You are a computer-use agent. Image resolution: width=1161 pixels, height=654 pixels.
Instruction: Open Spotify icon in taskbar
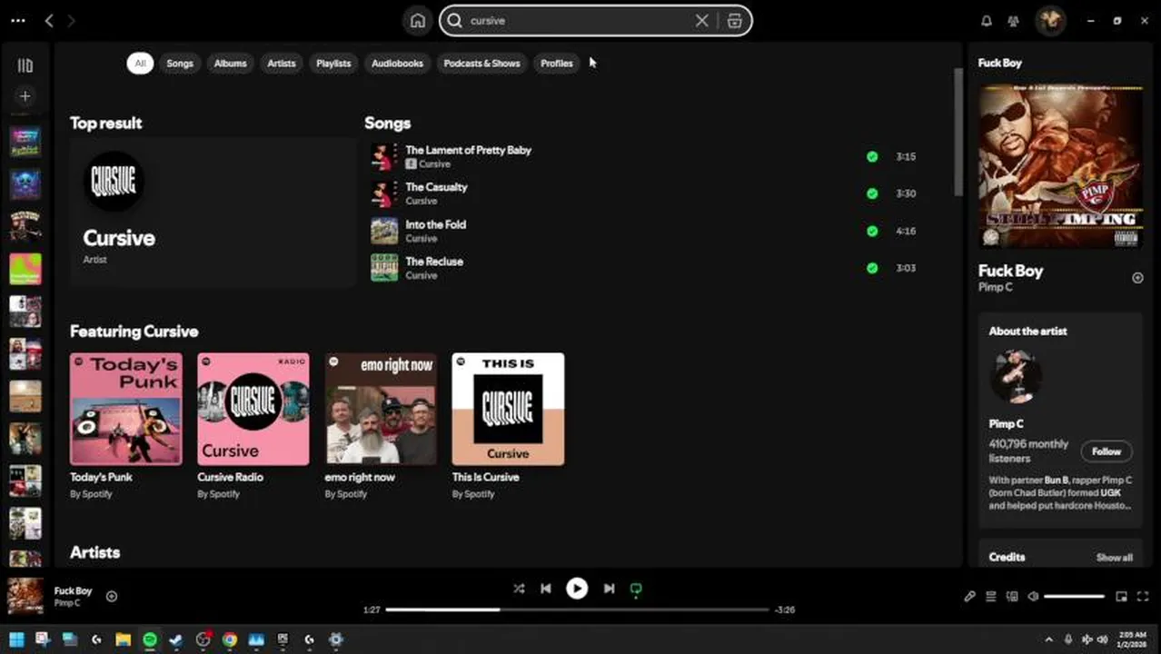(150, 639)
